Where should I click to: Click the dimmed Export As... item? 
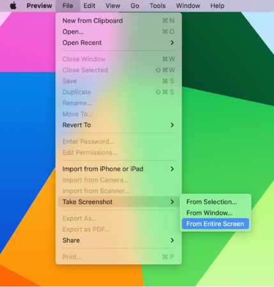pos(119,218)
